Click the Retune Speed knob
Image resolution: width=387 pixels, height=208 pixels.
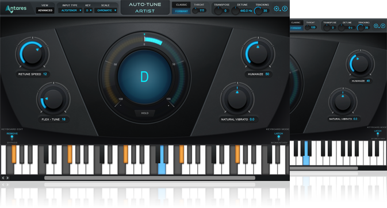point(32,53)
